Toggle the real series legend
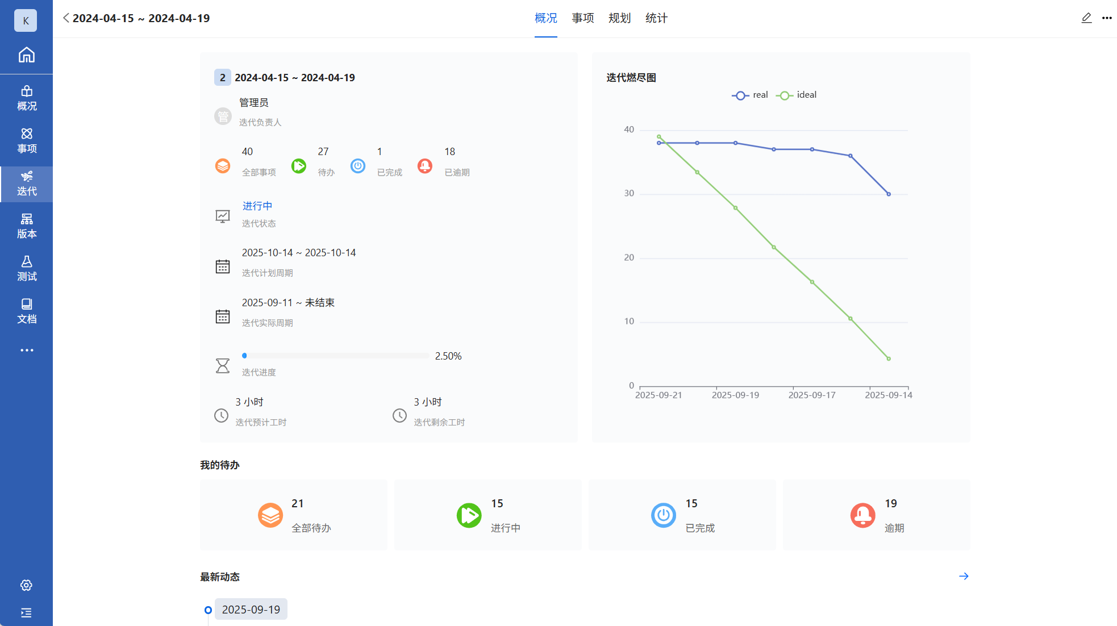The height and width of the screenshot is (626, 1117). [750, 95]
